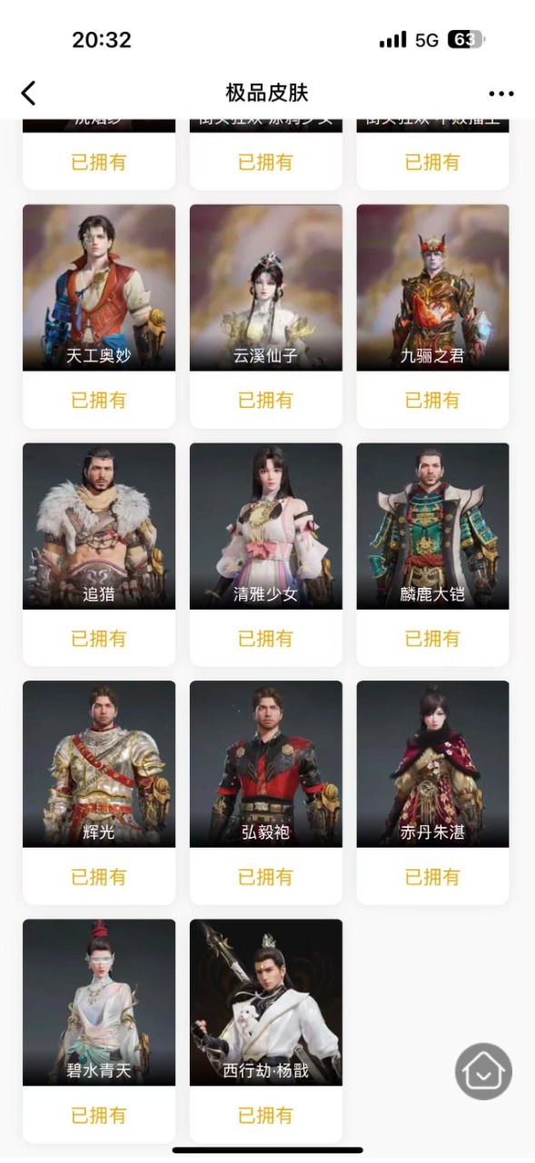This screenshot has width=535, height=1163.
Task: Tap the 极品皮肤 page title
Action: click(267, 93)
